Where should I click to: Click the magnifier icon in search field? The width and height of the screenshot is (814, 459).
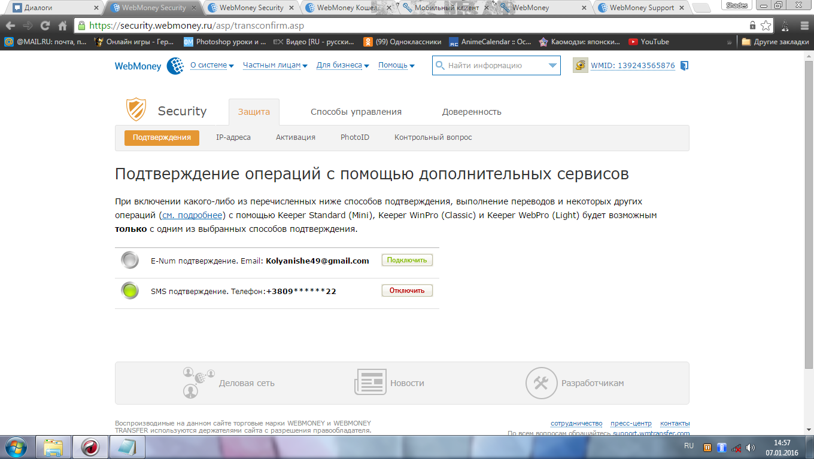pyautogui.click(x=440, y=66)
